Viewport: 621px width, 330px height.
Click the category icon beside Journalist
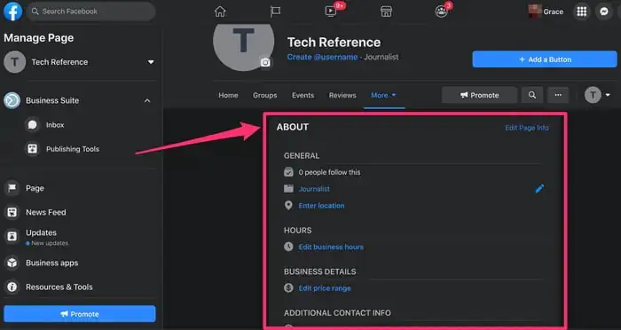click(288, 189)
